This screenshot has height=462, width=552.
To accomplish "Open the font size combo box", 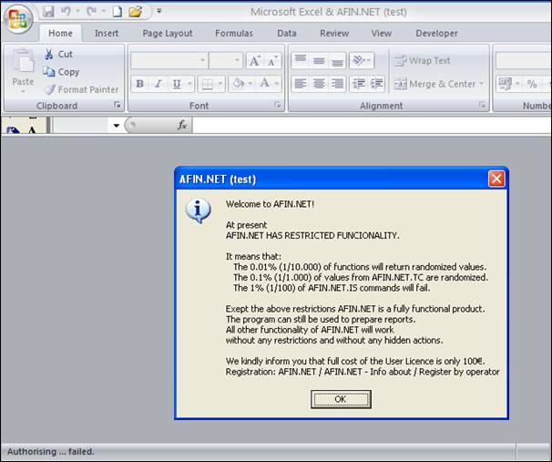I will coord(226,60).
